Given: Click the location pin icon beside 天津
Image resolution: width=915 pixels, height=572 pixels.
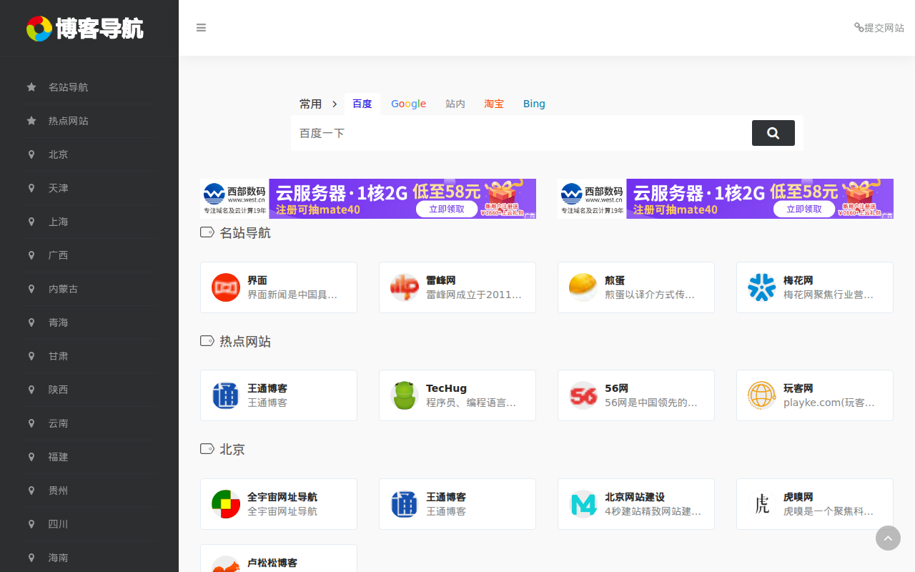Looking at the screenshot, I should (x=31, y=187).
